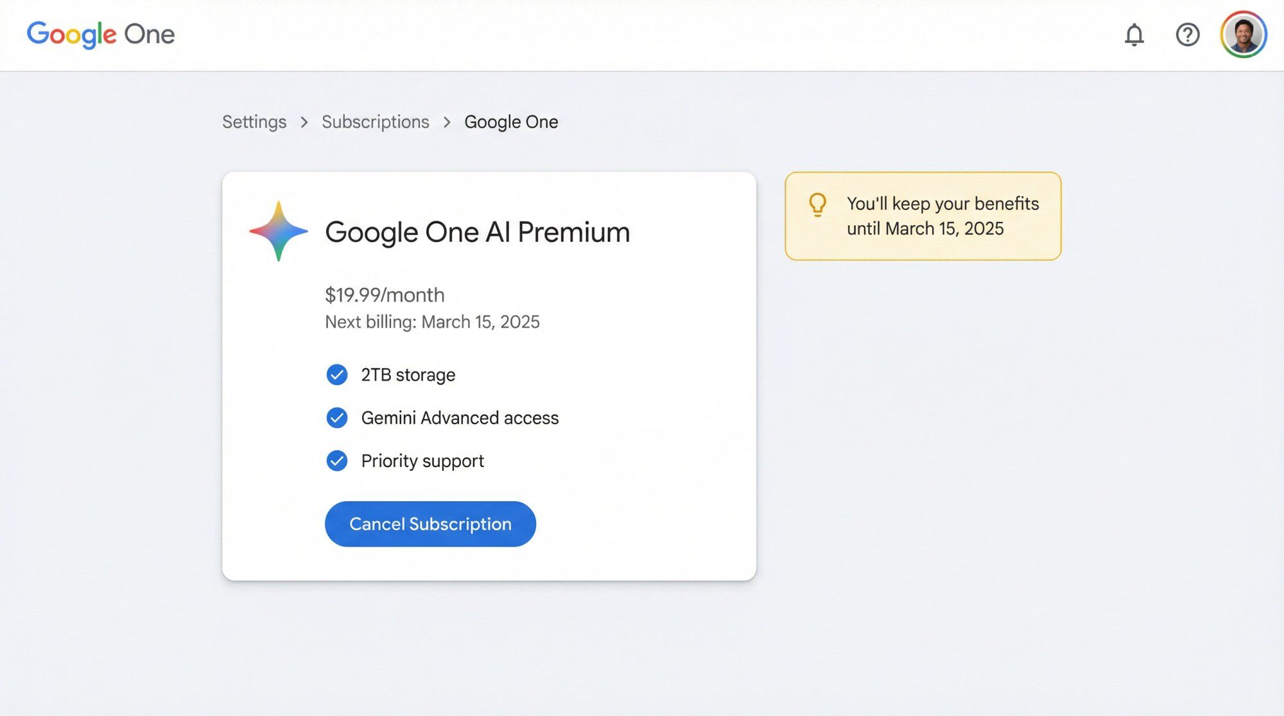Click the checkmark icon beside Gemini Advanced access
Image resolution: width=1284 pixels, height=716 pixels.
pyautogui.click(x=337, y=418)
